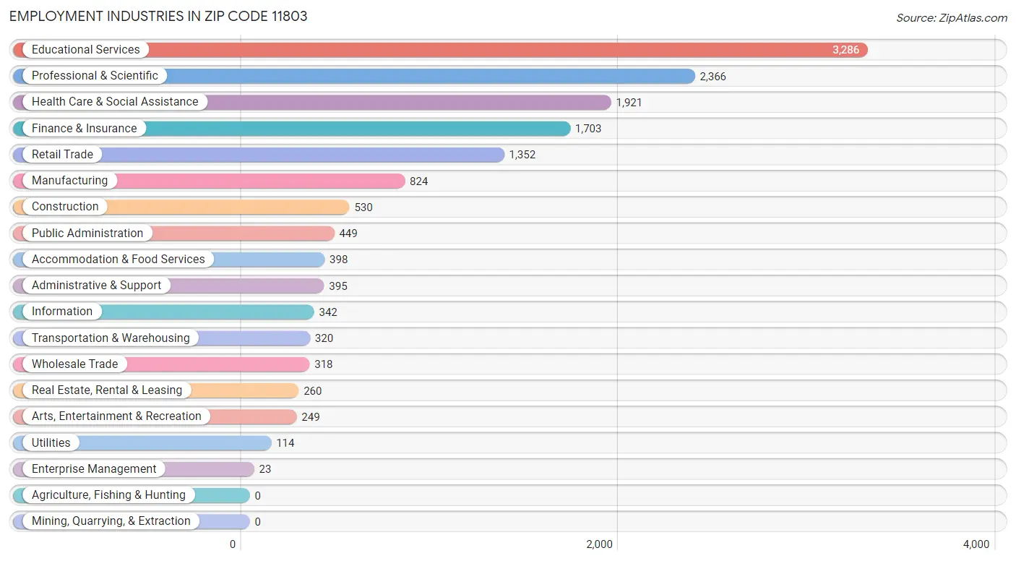Select the Health Care & Social Assistance label
The image size is (1016, 561).
coord(115,102)
